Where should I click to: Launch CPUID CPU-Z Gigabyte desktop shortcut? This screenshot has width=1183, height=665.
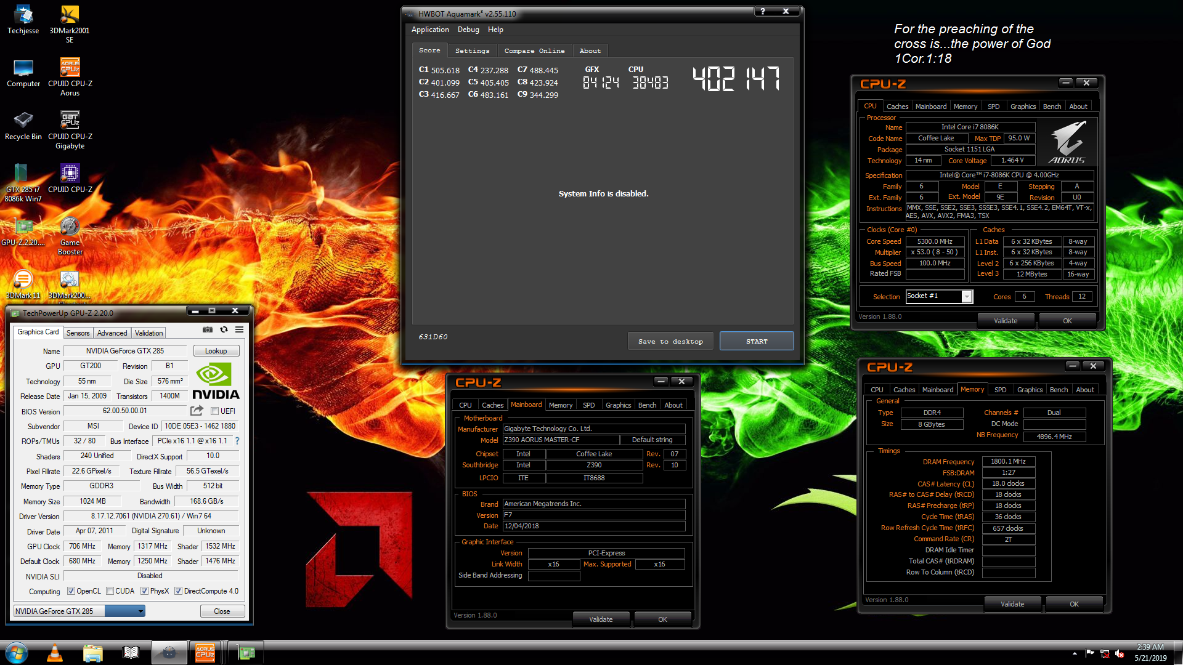pos(70,130)
